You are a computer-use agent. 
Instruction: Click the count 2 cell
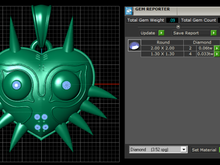pos(190,48)
